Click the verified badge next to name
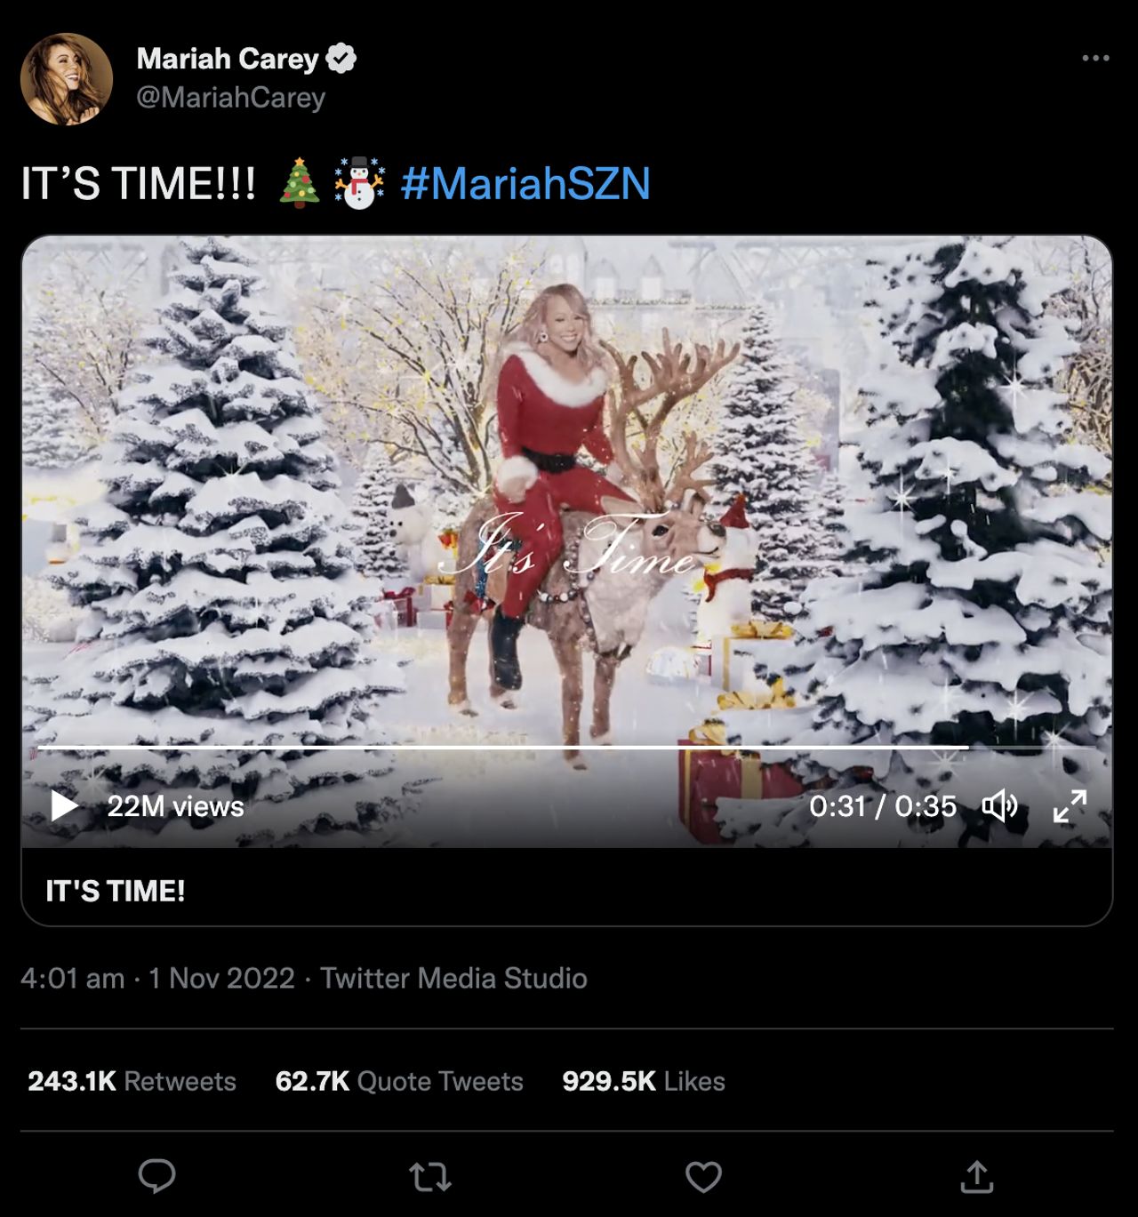This screenshot has width=1138, height=1217. tap(341, 59)
